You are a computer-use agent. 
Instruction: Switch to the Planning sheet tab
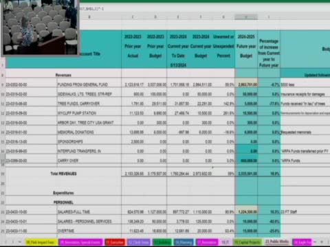[184, 242]
